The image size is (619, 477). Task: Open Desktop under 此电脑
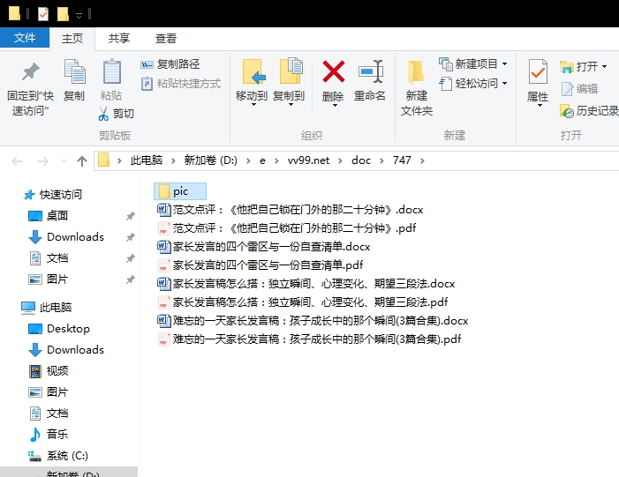click(x=59, y=328)
